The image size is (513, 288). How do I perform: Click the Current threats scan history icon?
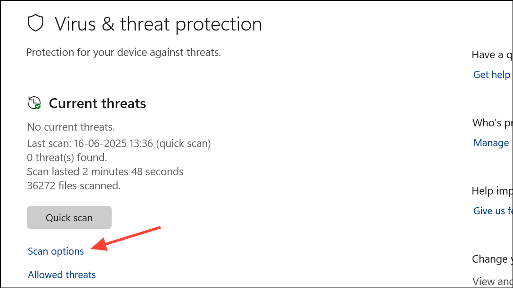coord(34,103)
